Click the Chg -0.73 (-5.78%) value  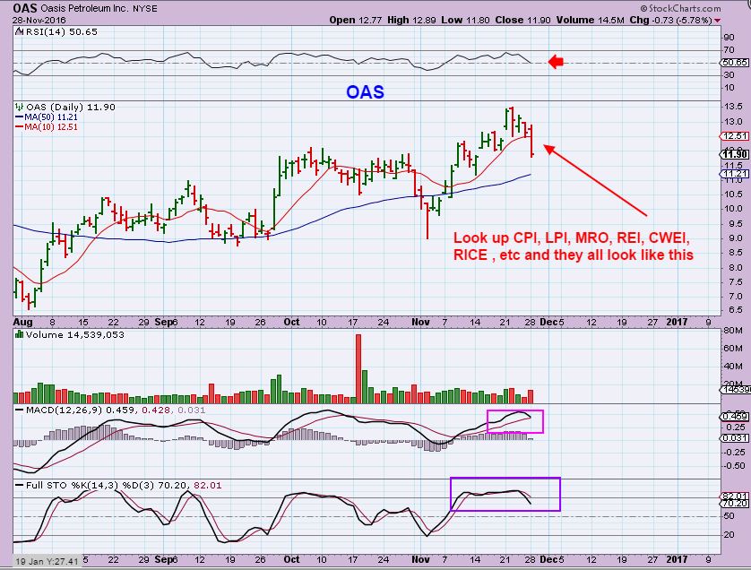point(670,20)
